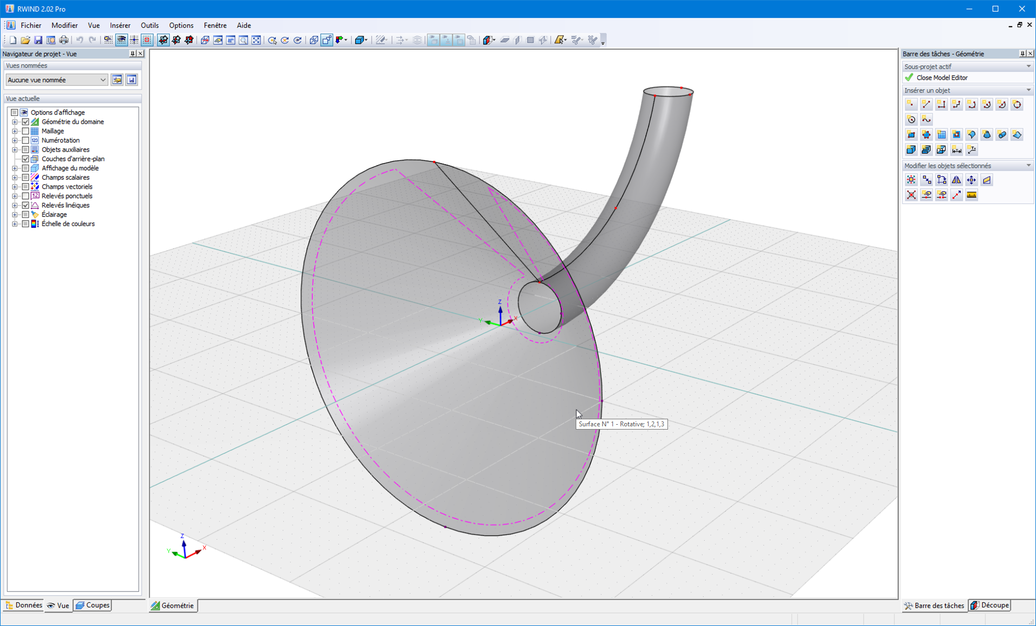Save the project with the disk icon

pos(38,40)
